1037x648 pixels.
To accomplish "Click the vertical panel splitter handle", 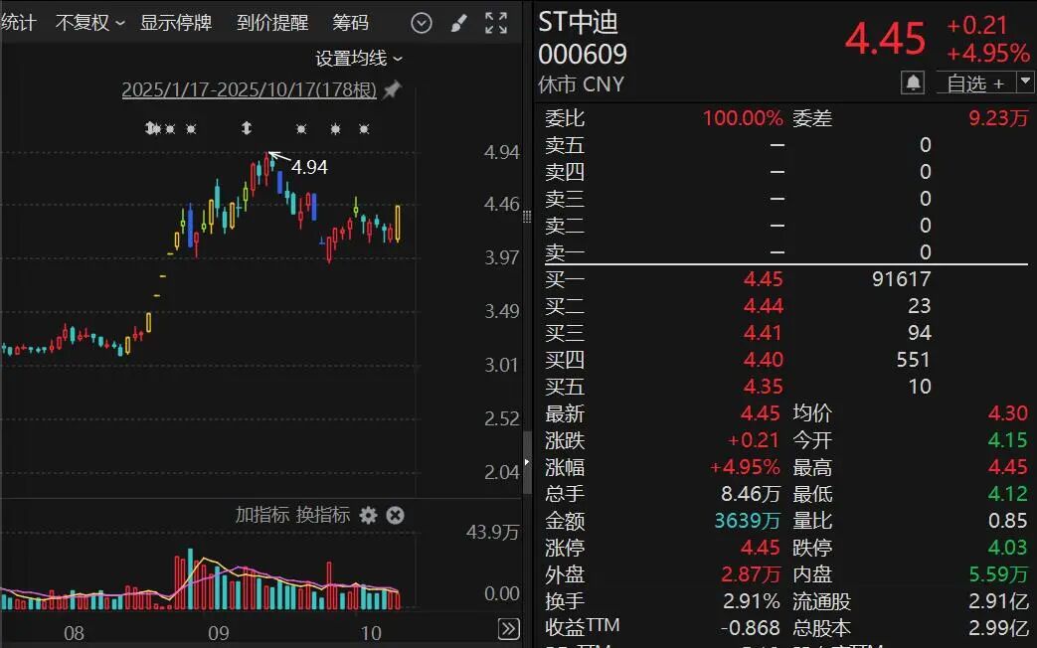I will 526,217.
